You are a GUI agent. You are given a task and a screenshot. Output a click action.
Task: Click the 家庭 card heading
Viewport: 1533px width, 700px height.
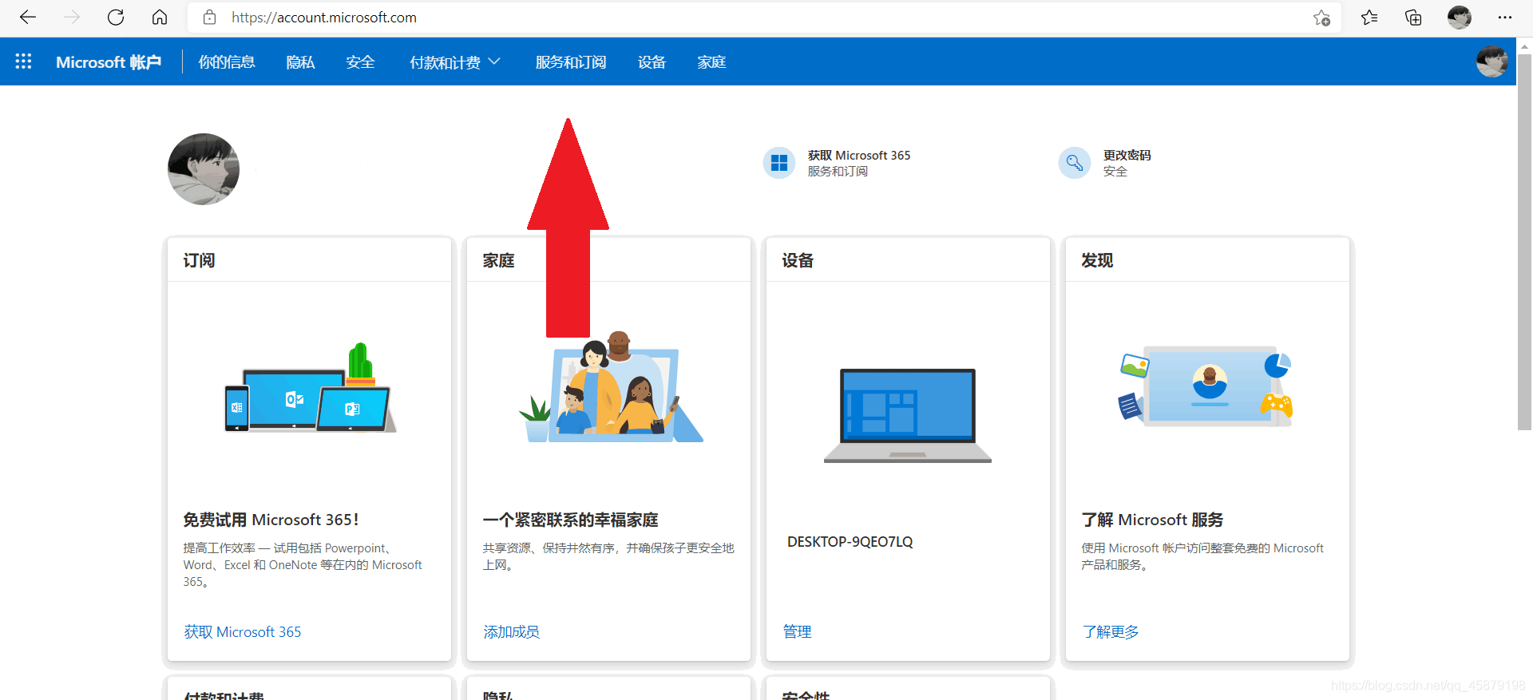pos(498,260)
